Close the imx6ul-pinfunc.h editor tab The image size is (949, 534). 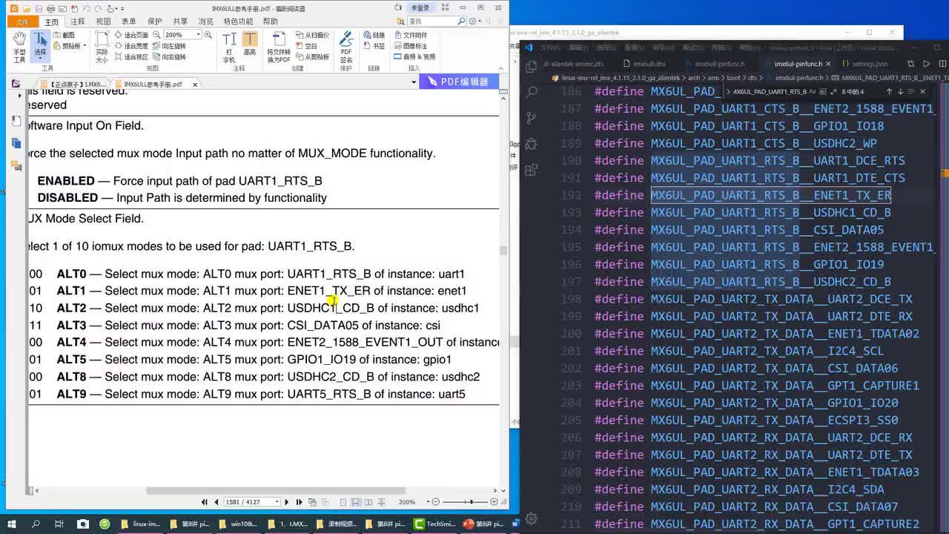828,64
